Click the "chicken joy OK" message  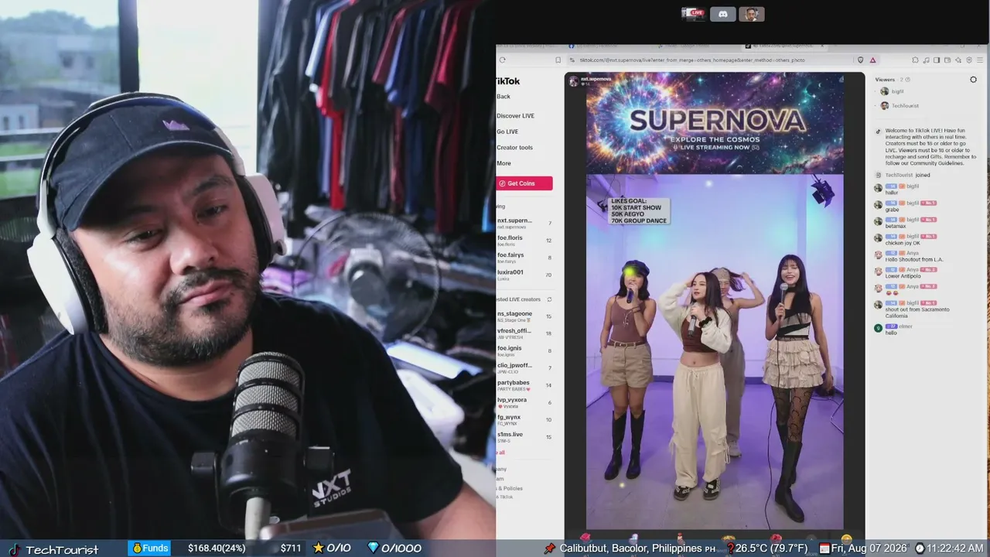903,243
